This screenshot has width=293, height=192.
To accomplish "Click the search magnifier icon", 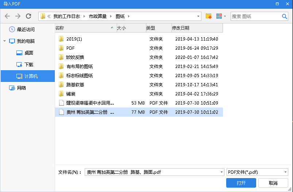I will click(284, 16).
